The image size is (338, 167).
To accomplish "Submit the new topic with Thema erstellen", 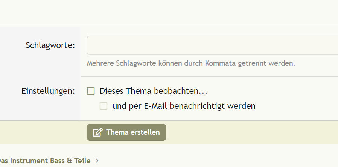I will click(126, 132).
